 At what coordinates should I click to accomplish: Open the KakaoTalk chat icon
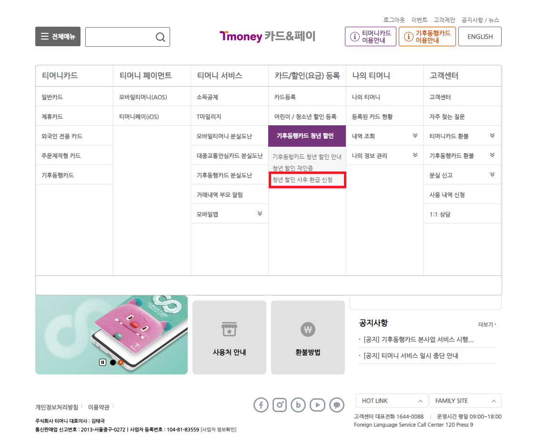point(336,404)
